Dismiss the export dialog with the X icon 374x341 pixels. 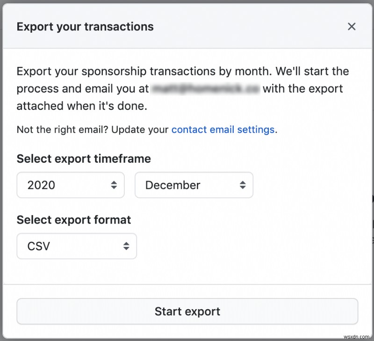click(x=352, y=27)
